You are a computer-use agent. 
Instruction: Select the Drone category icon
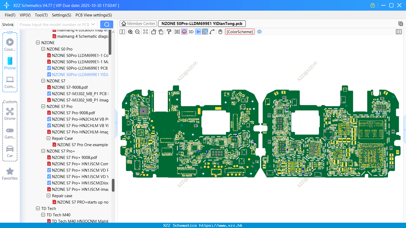10,114
